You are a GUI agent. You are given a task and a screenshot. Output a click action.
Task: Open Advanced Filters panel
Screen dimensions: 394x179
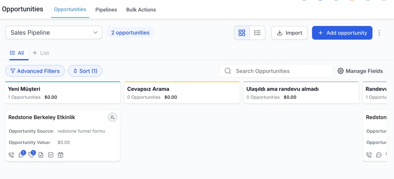tap(35, 71)
